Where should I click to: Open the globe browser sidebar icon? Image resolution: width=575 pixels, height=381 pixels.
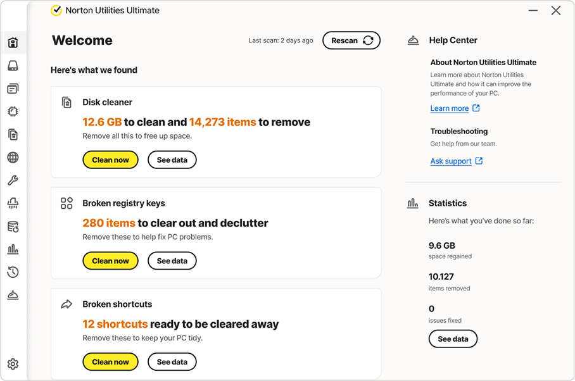[13, 158]
